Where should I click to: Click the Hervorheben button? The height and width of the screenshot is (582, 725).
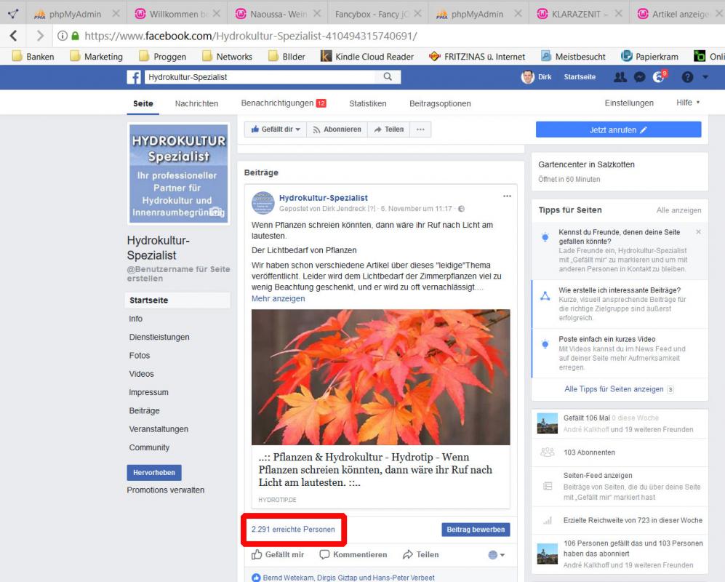tap(154, 472)
